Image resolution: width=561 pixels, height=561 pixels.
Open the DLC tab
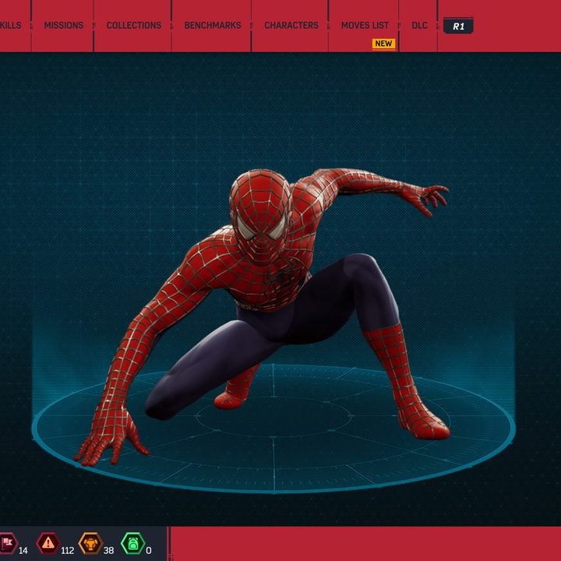pos(420,26)
